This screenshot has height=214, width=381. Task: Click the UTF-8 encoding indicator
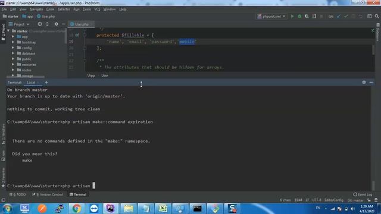point(317,200)
